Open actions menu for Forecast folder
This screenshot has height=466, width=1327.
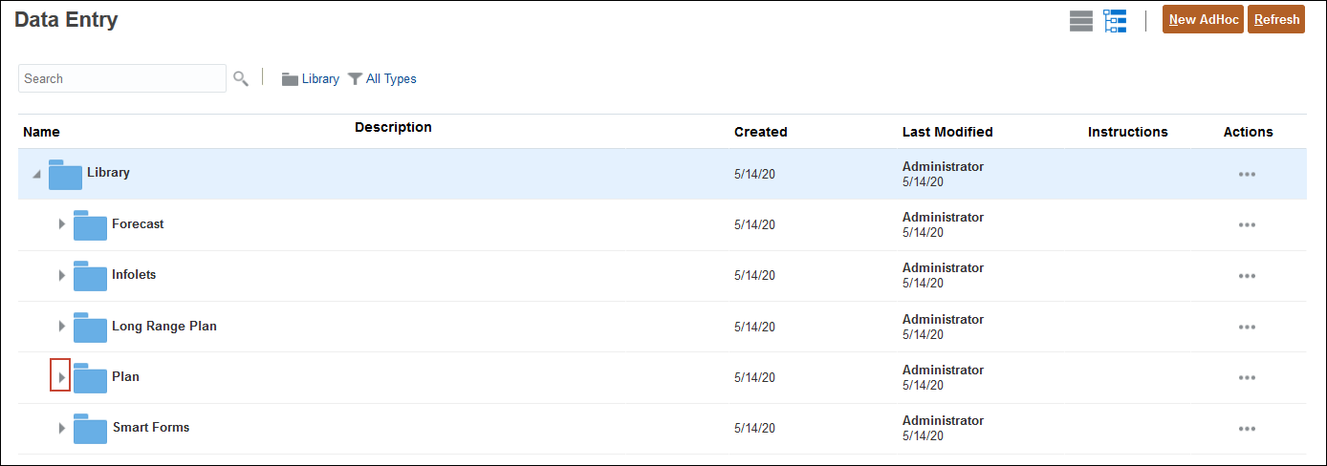[x=1246, y=225]
